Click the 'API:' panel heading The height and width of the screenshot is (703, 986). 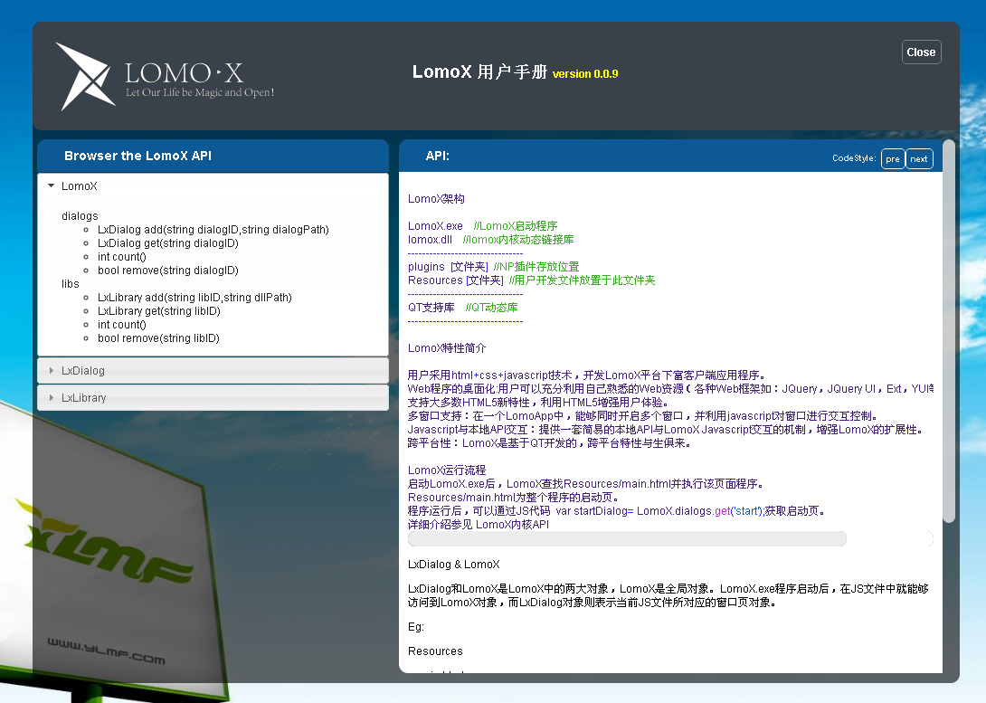(438, 156)
